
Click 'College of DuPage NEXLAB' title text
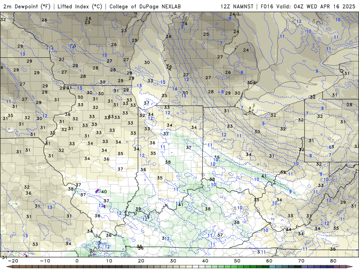(145, 6)
